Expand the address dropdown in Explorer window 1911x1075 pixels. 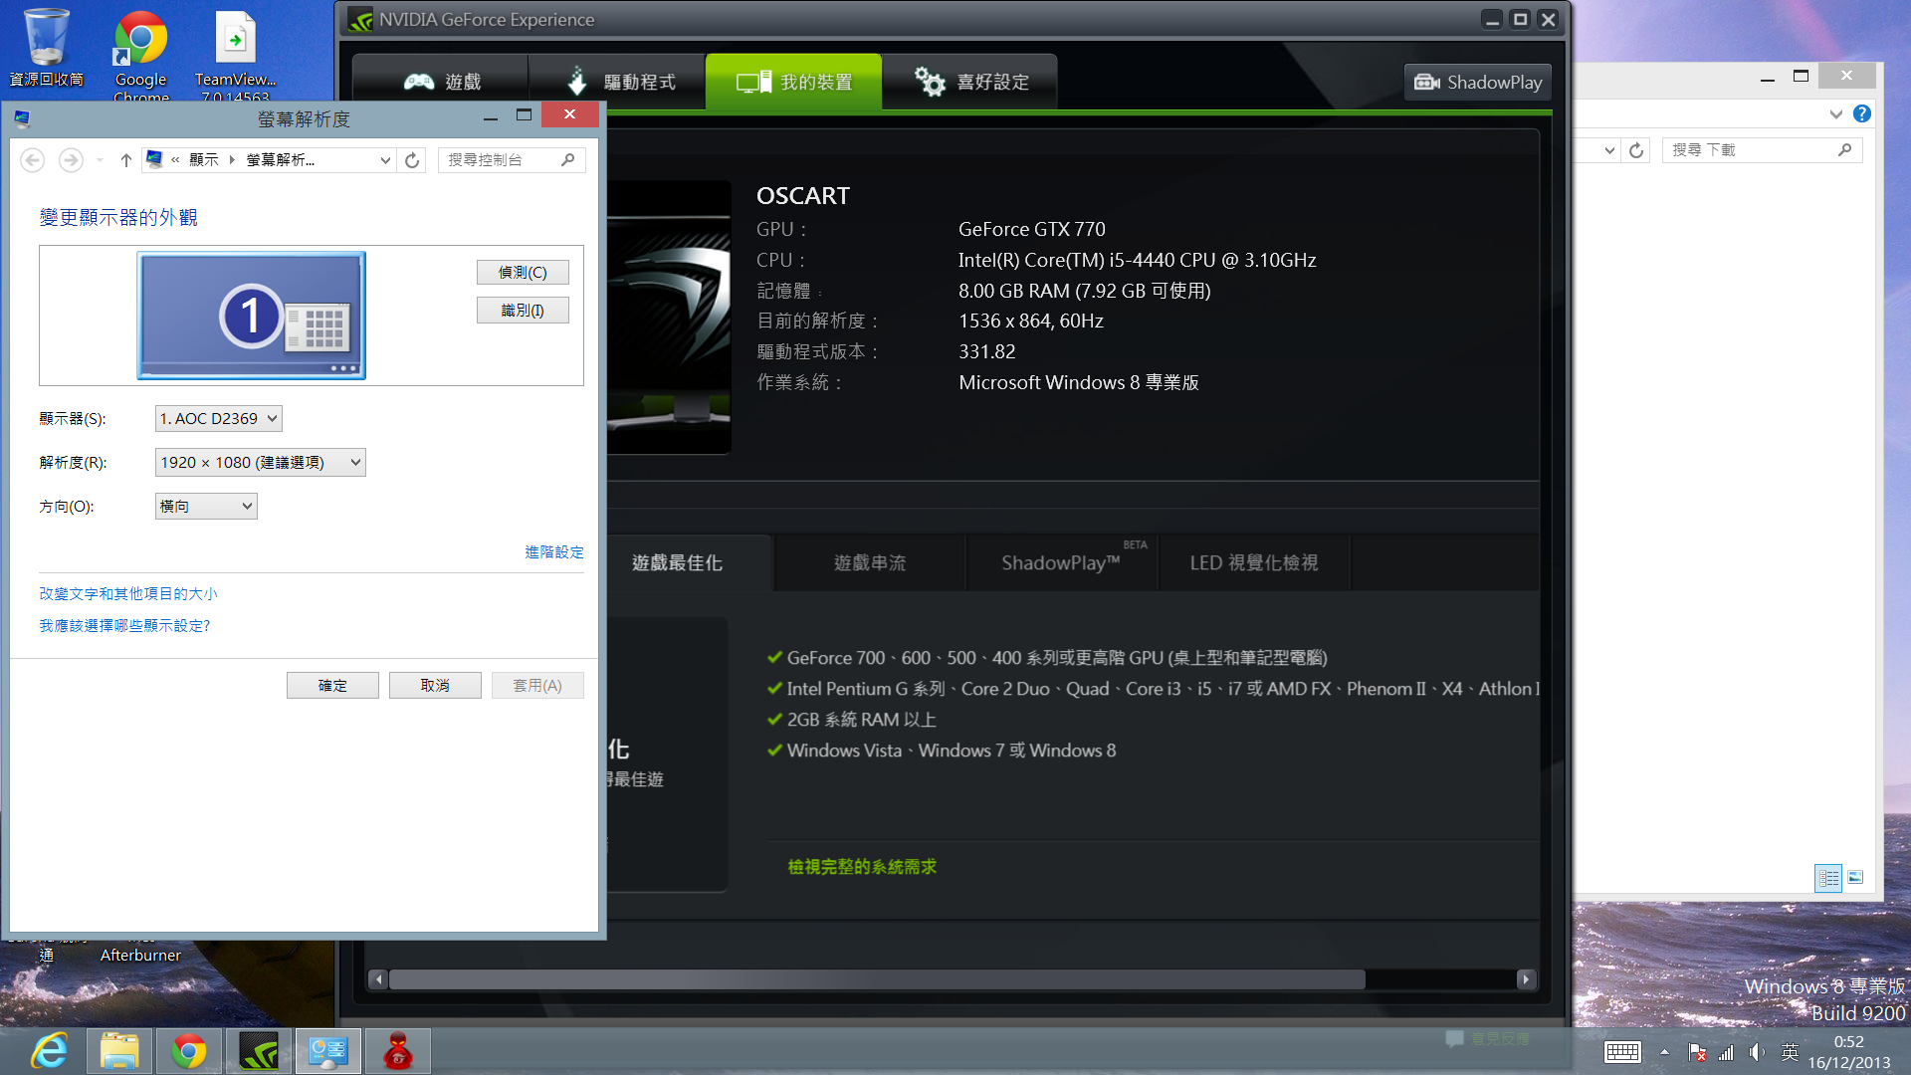(1609, 150)
